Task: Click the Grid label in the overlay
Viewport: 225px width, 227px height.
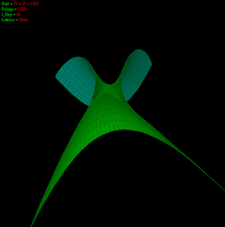Action: click(5, 4)
